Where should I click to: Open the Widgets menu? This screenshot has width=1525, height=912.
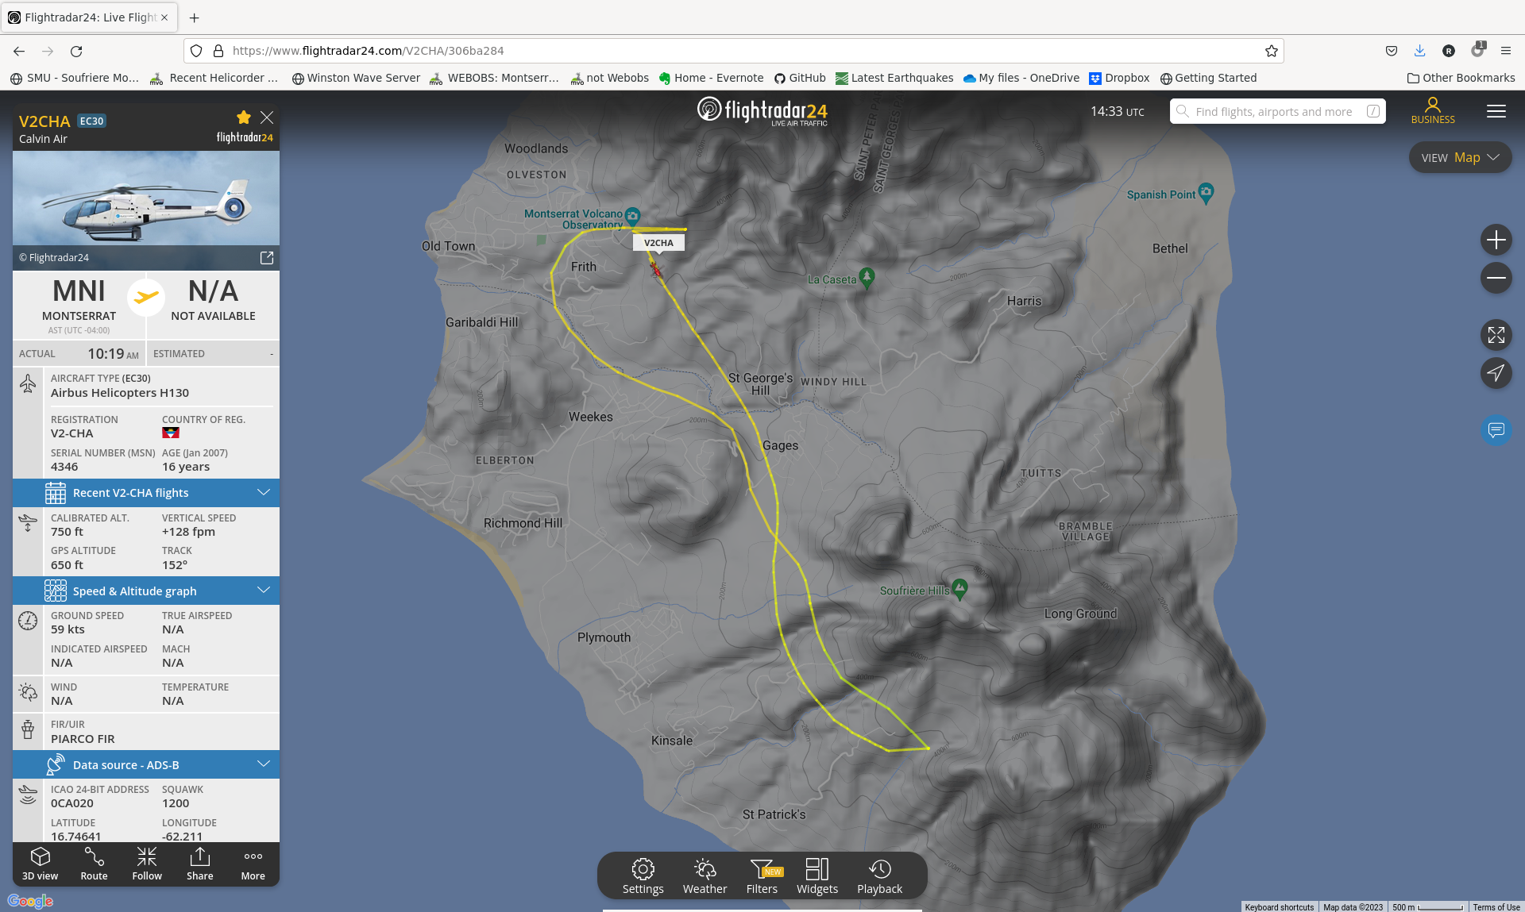pos(817,876)
